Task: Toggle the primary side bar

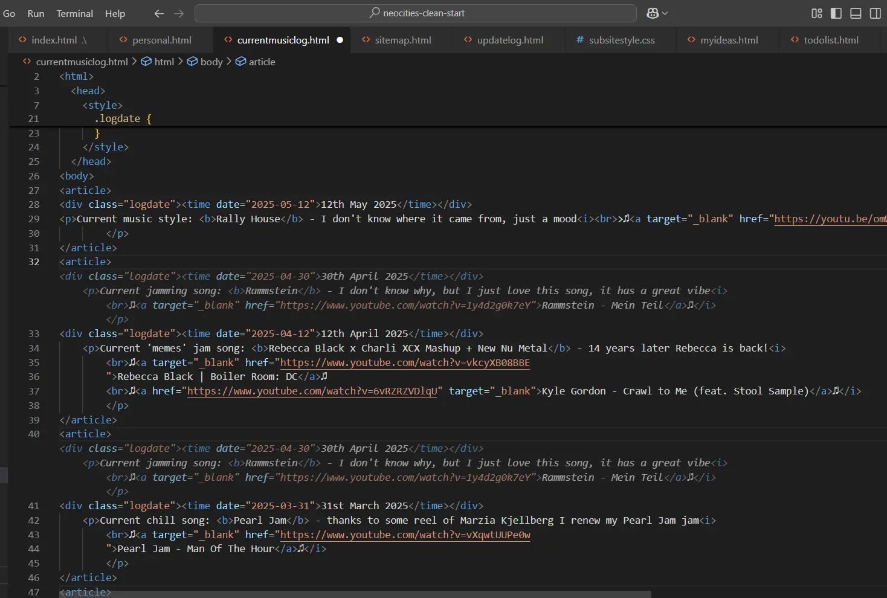Action: pyautogui.click(x=836, y=13)
